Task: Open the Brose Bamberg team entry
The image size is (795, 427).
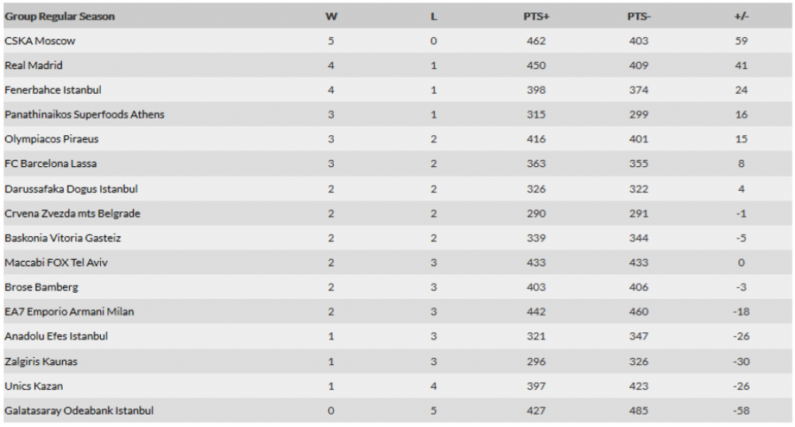Action: (x=41, y=287)
